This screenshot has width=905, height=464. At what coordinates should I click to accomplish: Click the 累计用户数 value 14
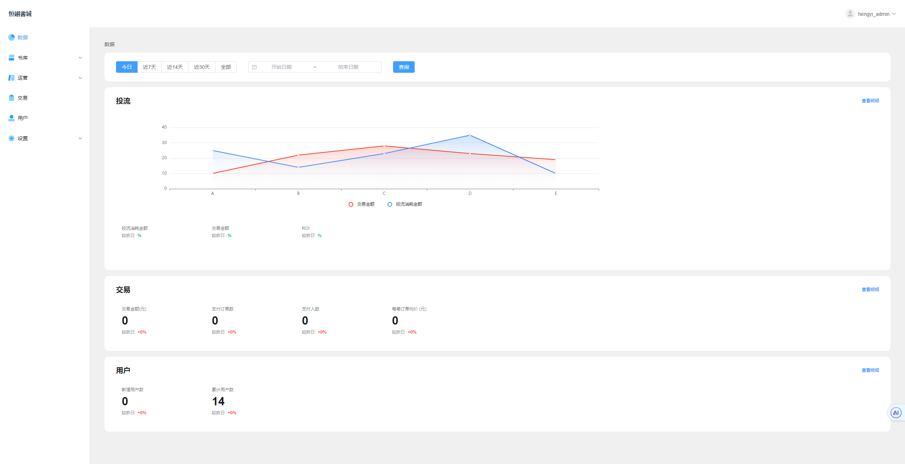click(218, 401)
